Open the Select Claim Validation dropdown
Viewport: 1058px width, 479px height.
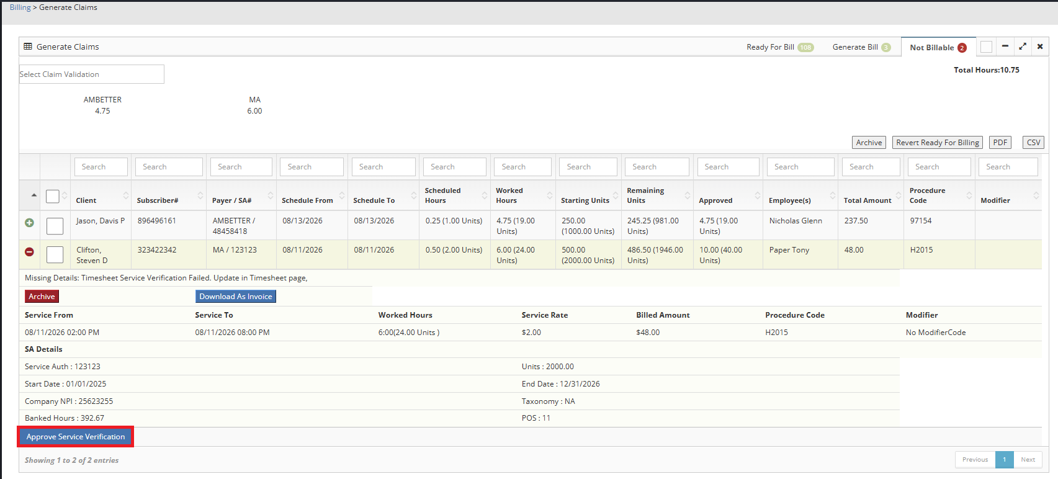click(92, 74)
